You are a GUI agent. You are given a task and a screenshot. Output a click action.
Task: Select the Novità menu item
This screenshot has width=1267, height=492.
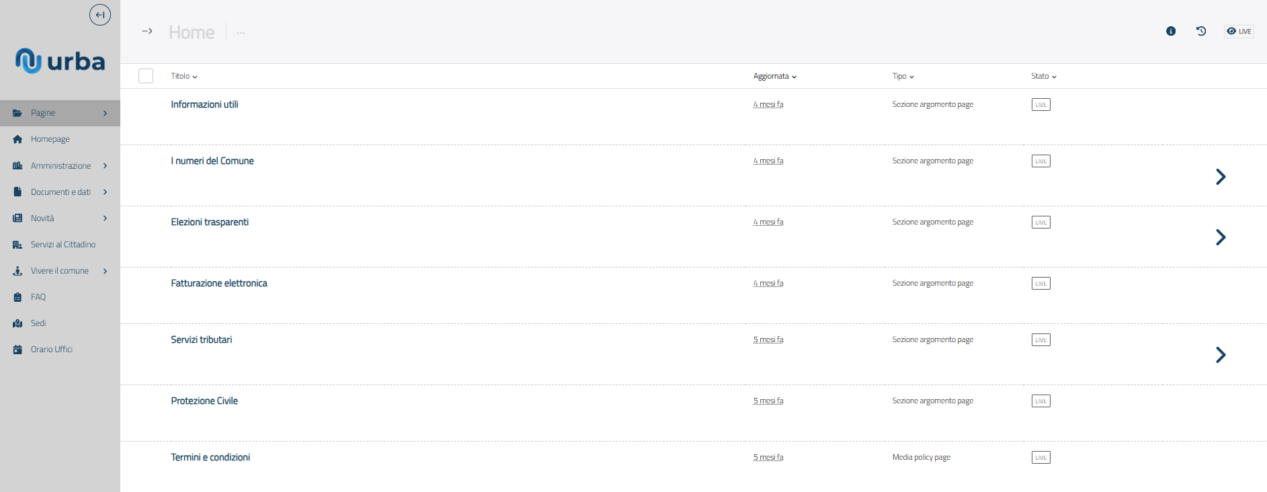(42, 218)
